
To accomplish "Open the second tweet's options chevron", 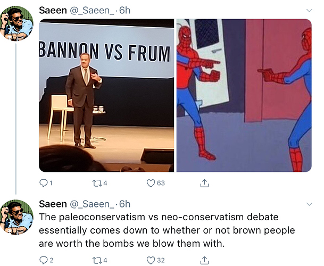I will (309, 204).
